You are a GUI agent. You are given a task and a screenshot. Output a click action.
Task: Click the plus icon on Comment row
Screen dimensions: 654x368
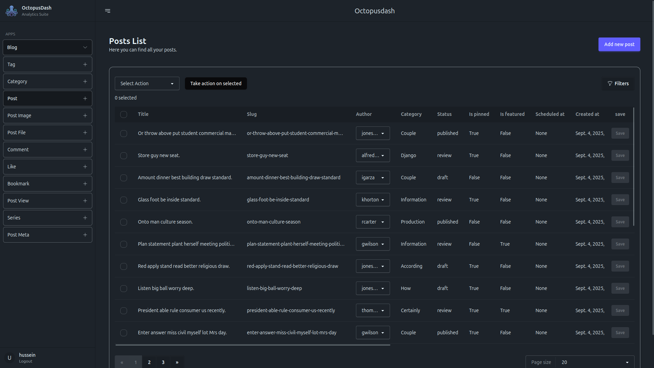coord(85,150)
